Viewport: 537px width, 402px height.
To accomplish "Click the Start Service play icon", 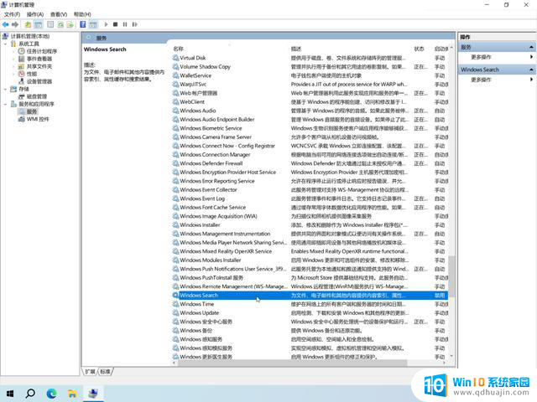I will tap(107, 24).
